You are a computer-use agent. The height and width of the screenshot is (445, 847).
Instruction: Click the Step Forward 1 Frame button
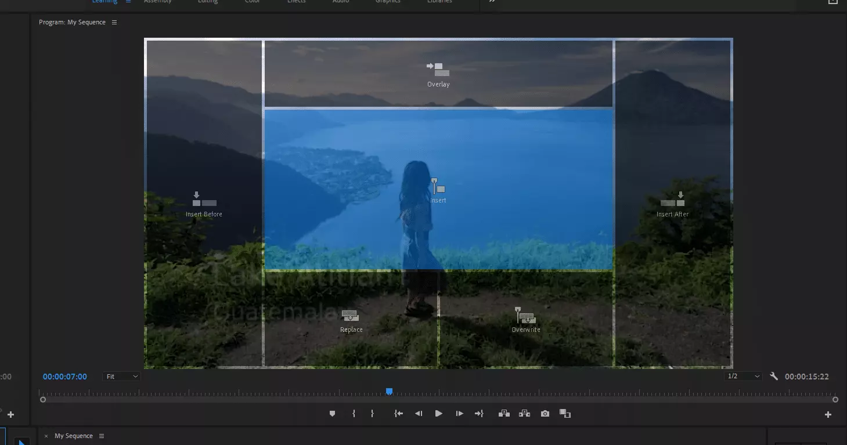coord(459,414)
